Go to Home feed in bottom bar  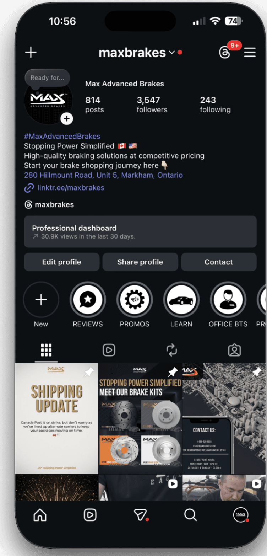tap(40, 514)
